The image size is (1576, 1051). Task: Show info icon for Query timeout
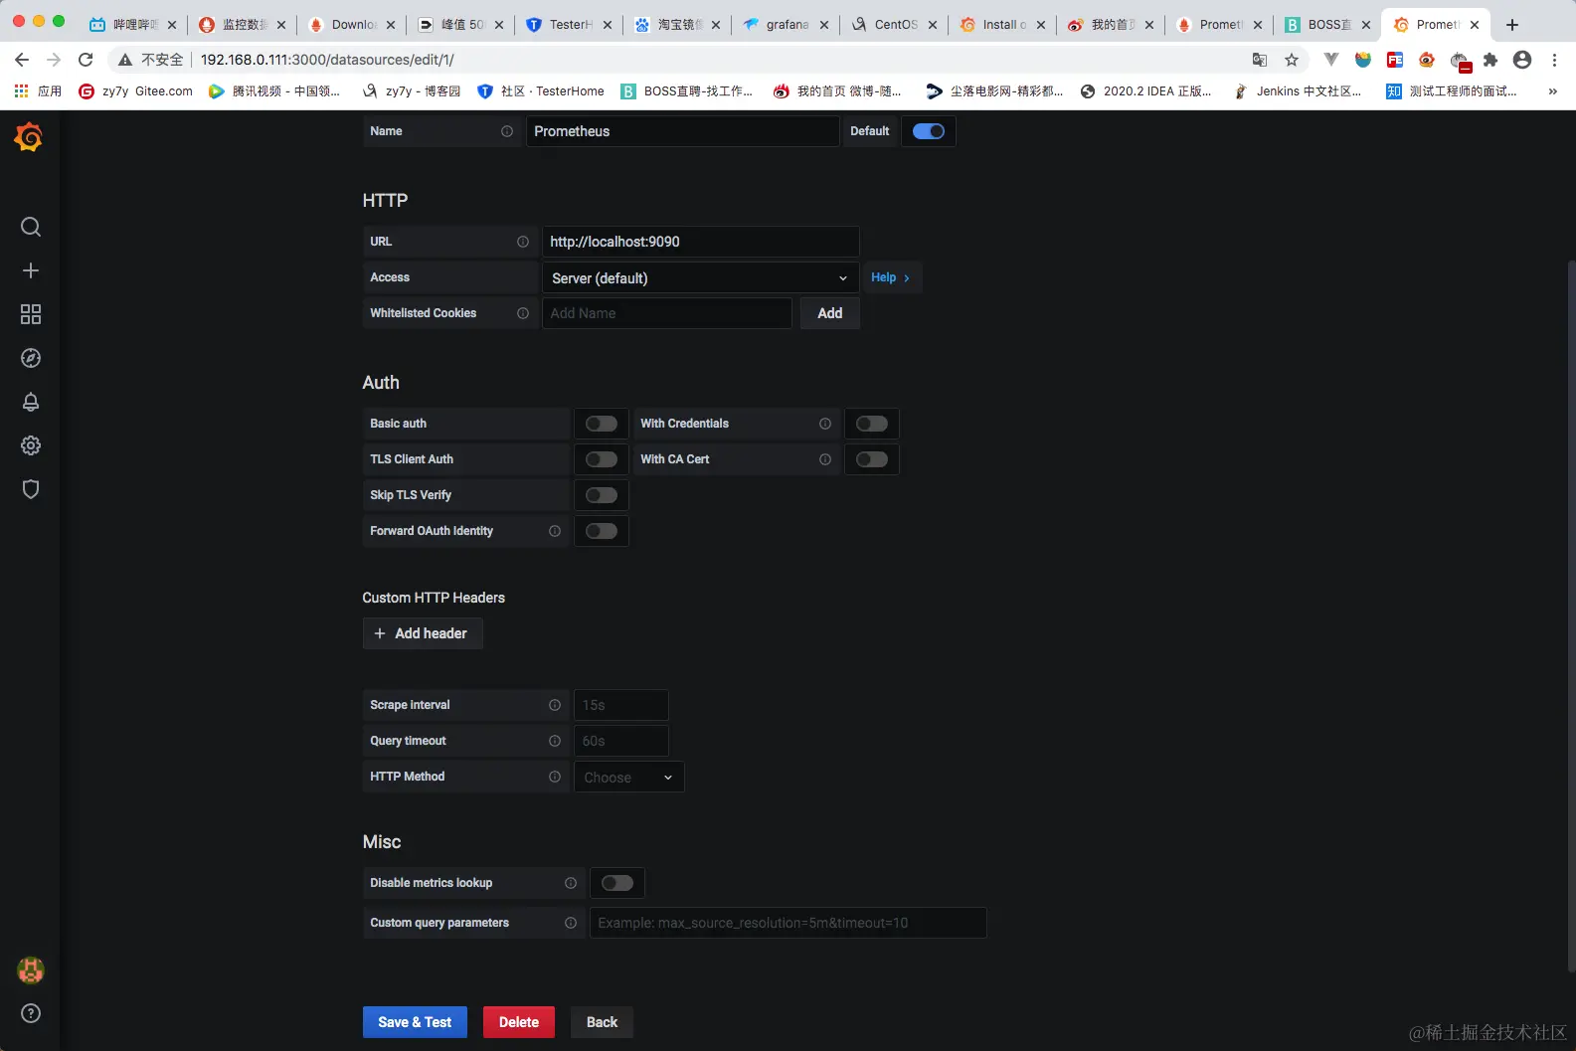point(555,741)
